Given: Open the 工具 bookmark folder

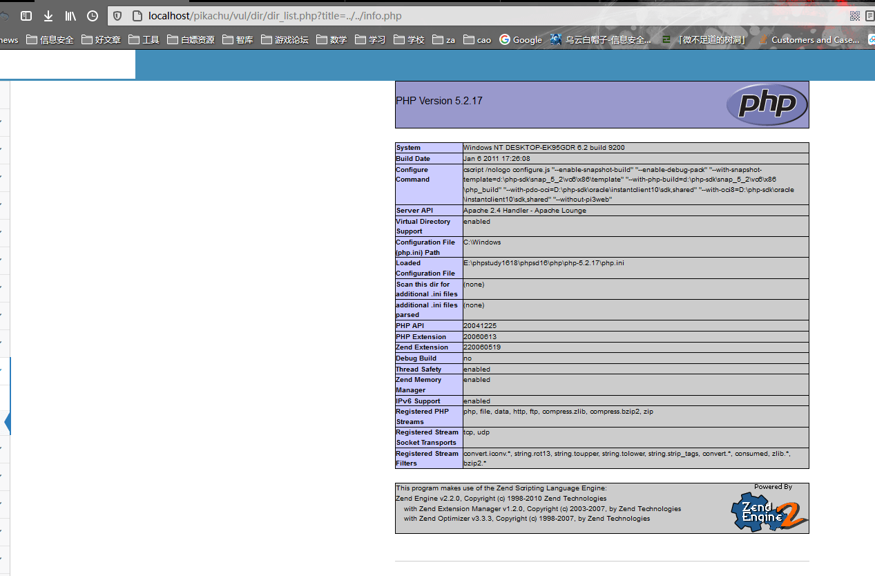Looking at the screenshot, I should [144, 40].
